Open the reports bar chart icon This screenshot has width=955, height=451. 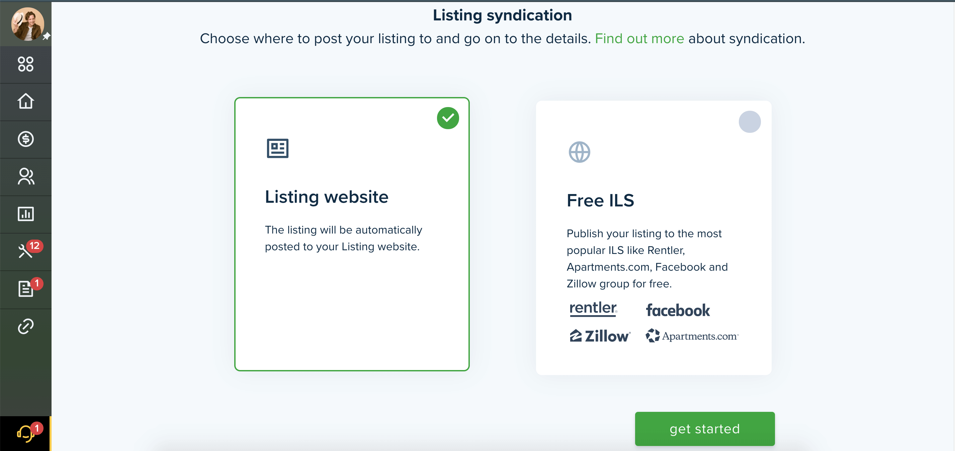[x=25, y=214]
